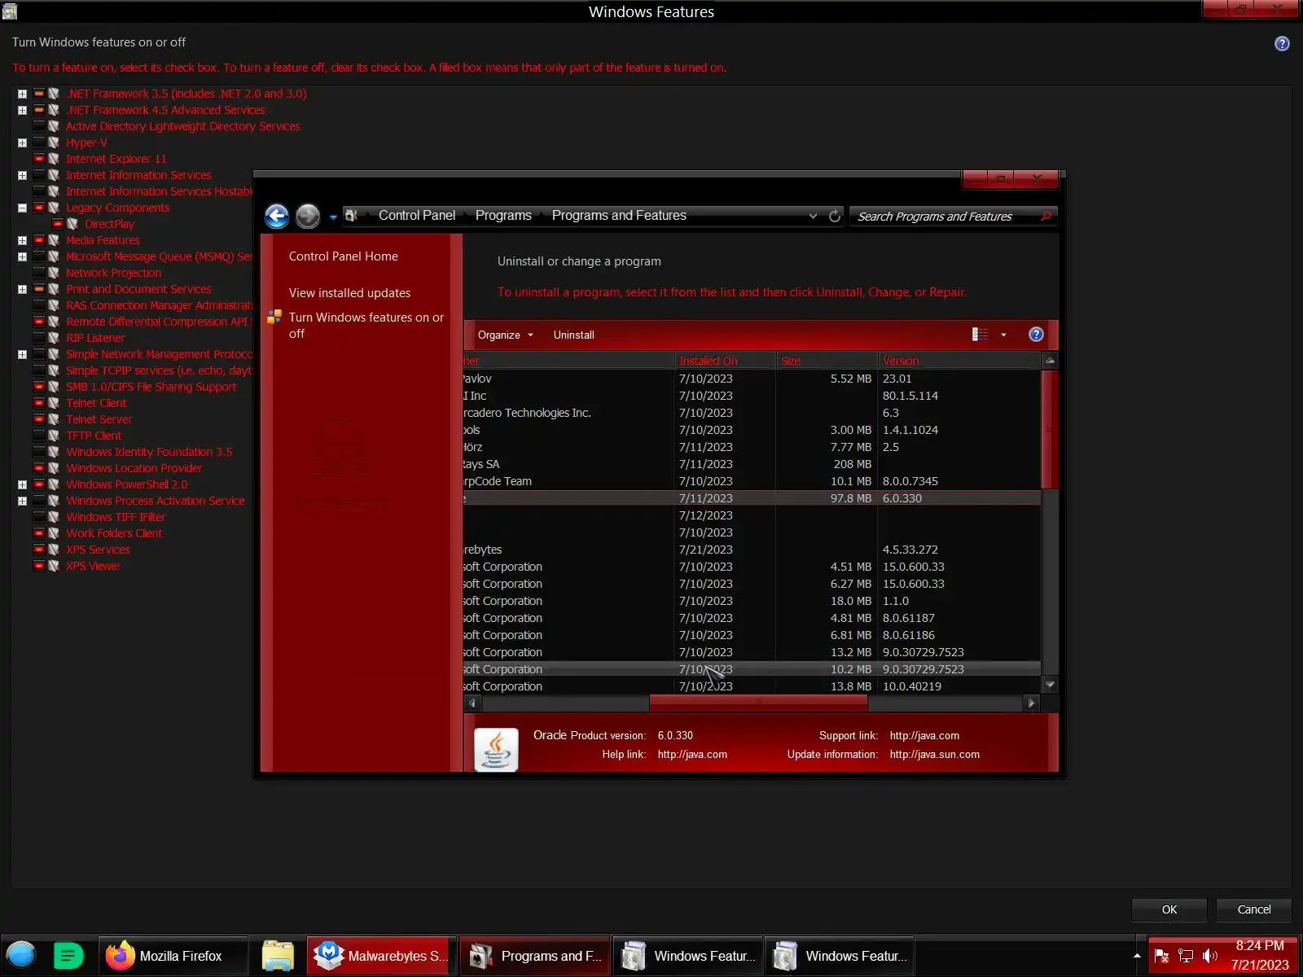Click the shield icon beside Turn Windows features
The width and height of the screenshot is (1303, 977).
tap(274, 318)
